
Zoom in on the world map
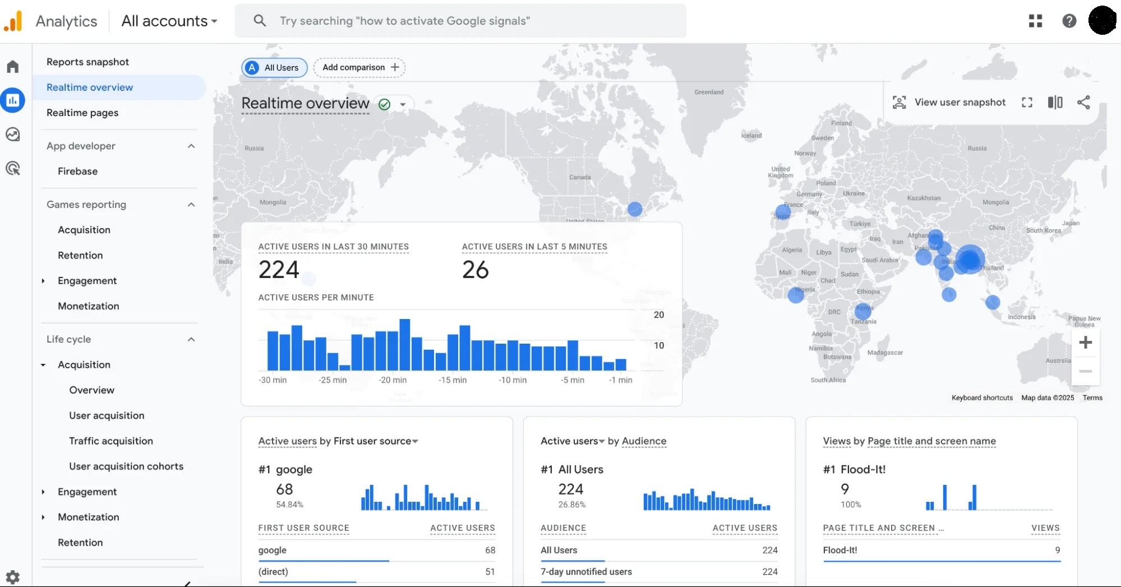pos(1086,343)
